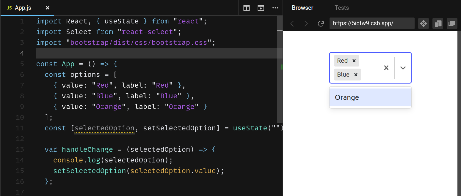The width and height of the screenshot is (461, 196).
Task: Select the App.js file tab
Action: 27,8
